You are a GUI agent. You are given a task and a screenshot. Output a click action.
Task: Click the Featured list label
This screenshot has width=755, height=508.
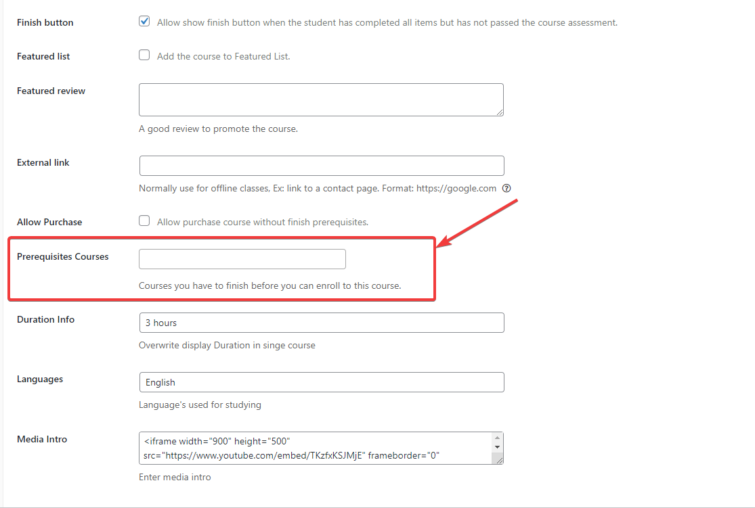click(x=43, y=56)
